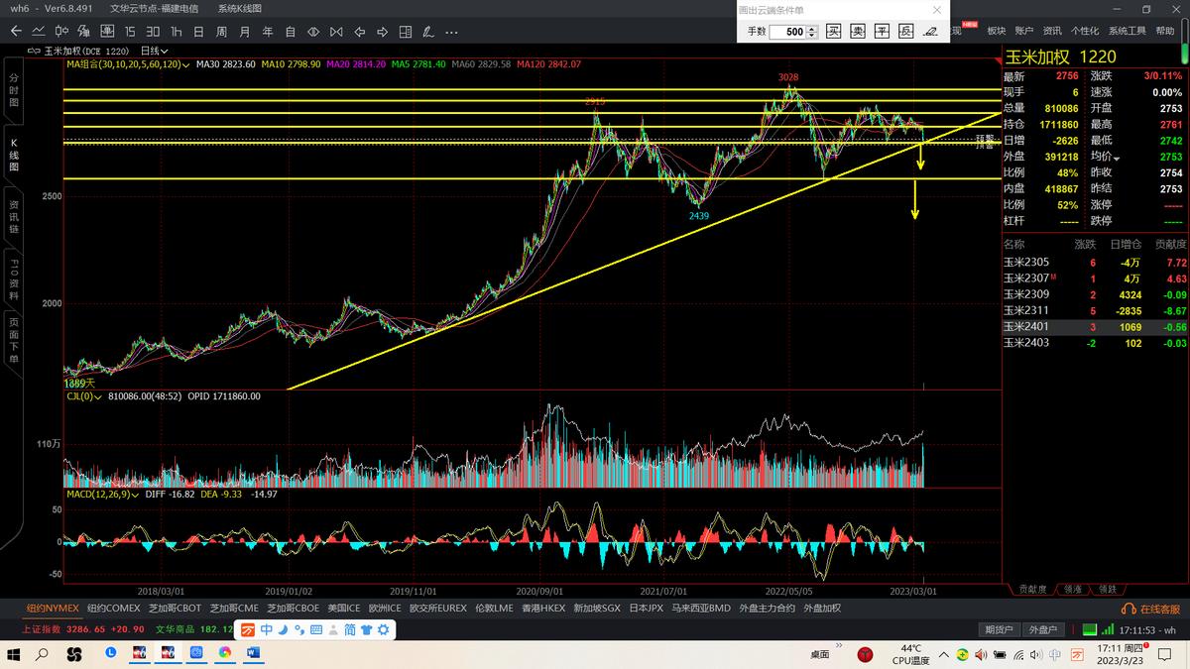
Task: Close the 画出云端条件单 dialog
Action: click(937, 10)
